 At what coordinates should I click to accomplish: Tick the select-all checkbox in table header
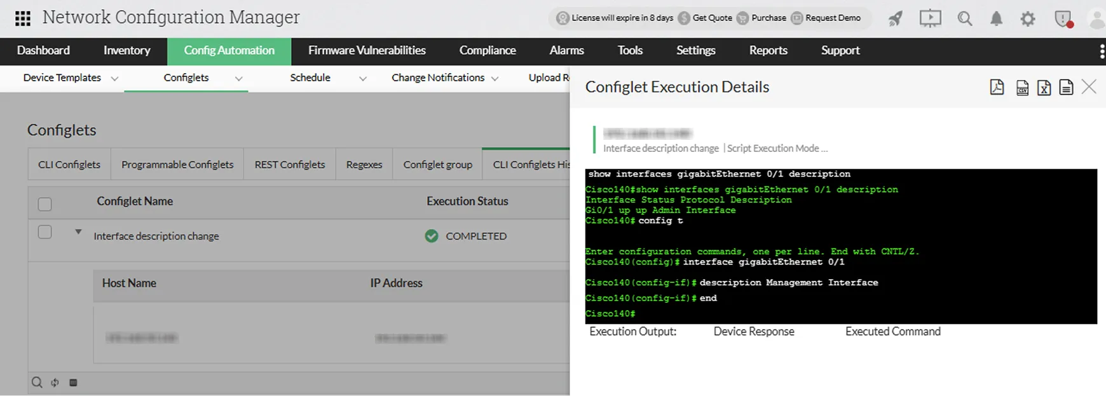tap(44, 204)
